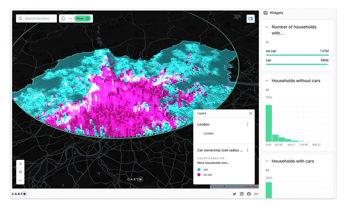Collapse the Number of households widget

pyautogui.click(x=267, y=27)
